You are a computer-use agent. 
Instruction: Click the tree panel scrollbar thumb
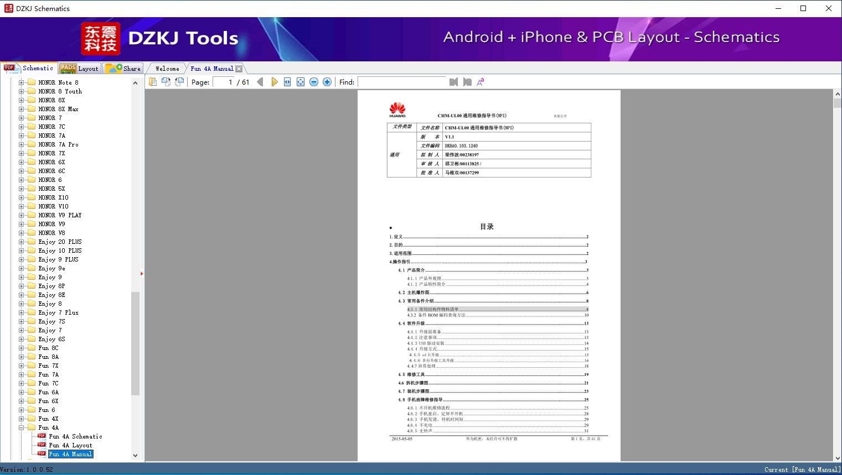pyautogui.click(x=135, y=343)
